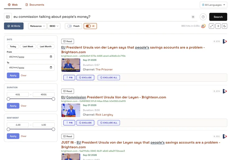Filter date by Today
This screenshot has width=244, height=160.
pos(13,46)
